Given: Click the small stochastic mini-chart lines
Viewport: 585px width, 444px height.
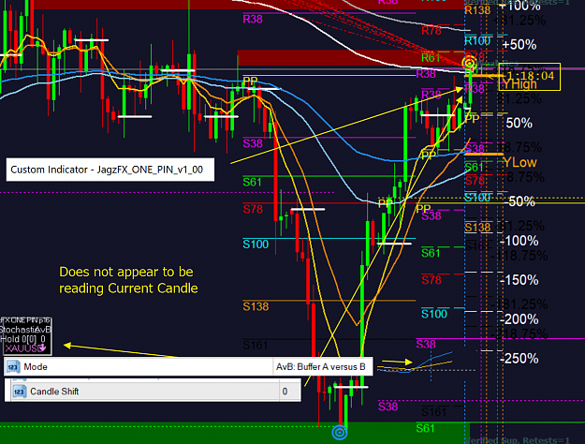Looking at the screenshot, I should [415, 363].
